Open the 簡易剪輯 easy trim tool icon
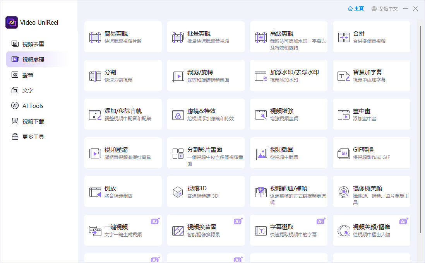 (95, 38)
